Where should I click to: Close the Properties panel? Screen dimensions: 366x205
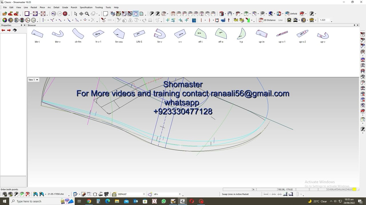pyautogui.click(x=25, y=25)
